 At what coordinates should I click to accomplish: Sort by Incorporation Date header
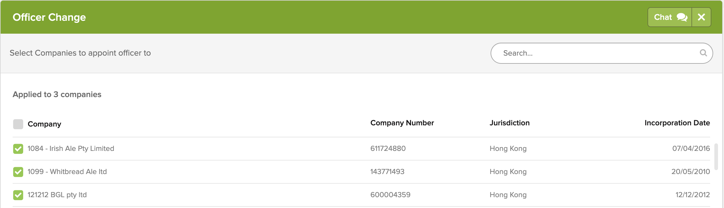tap(677, 123)
